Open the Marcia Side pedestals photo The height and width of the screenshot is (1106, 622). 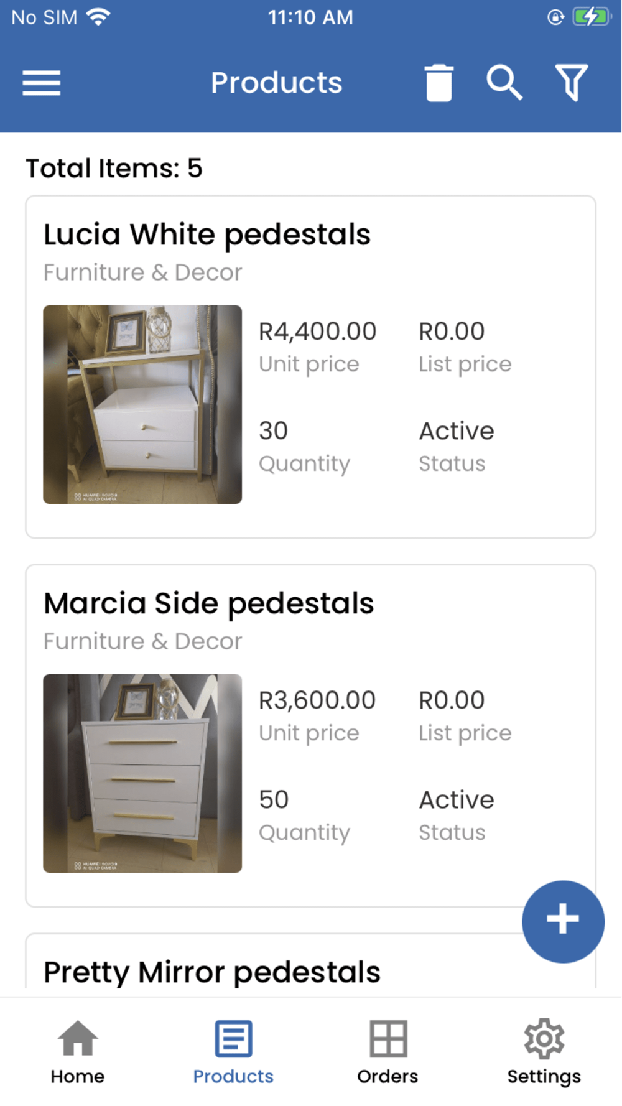142,773
